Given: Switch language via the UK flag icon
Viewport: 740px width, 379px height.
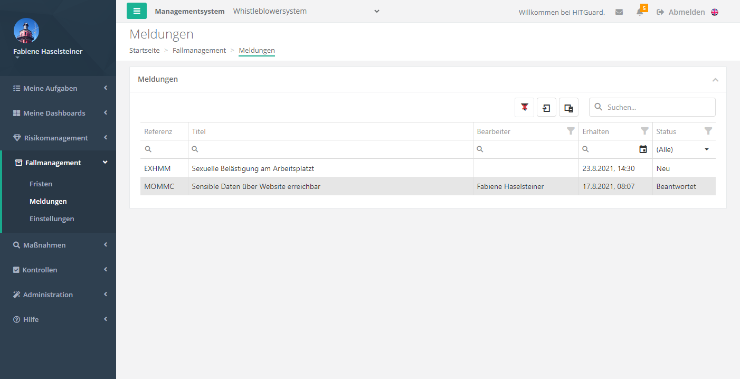Looking at the screenshot, I should point(715,12).
